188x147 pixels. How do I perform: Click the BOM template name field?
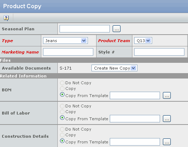click(x=135, y=95)
